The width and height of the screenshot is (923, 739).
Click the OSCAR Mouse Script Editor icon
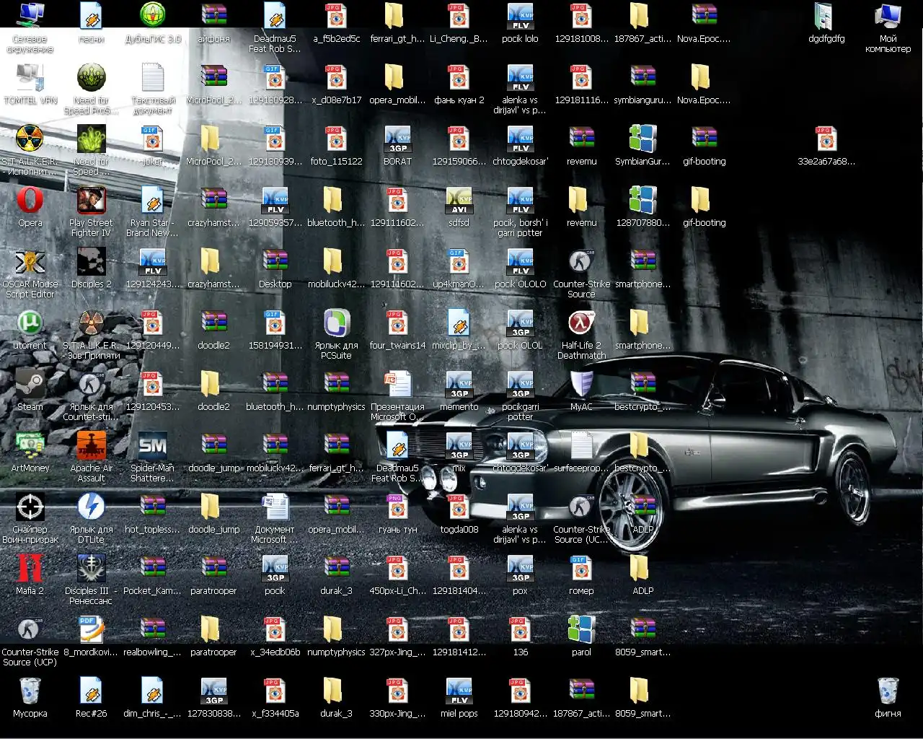pos(30,262)
